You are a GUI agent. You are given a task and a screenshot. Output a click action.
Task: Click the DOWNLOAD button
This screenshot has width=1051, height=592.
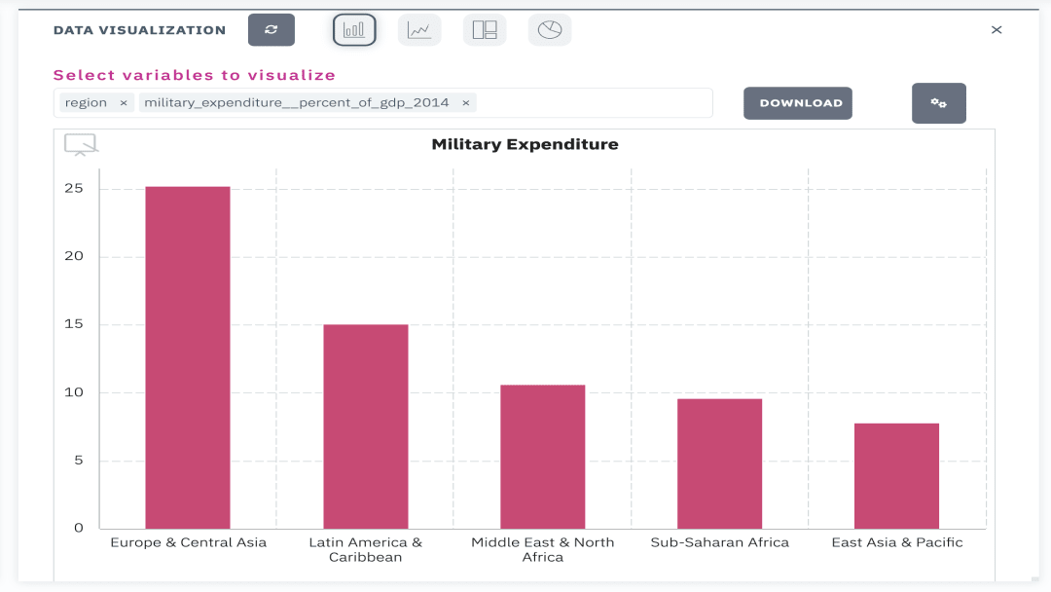tap(797, 102)
